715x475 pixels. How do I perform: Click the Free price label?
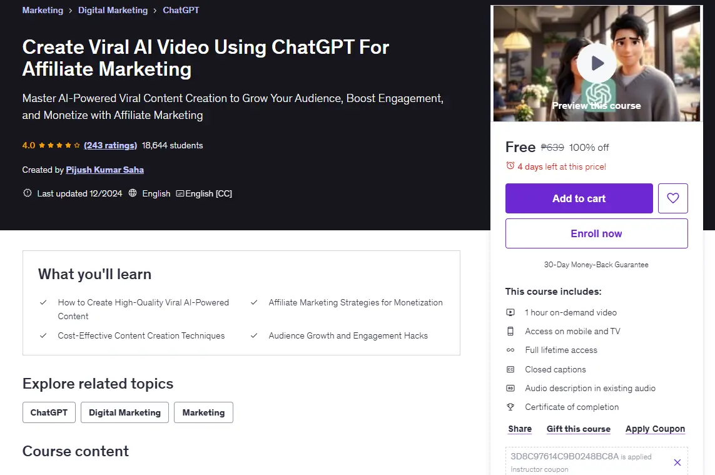520,147
